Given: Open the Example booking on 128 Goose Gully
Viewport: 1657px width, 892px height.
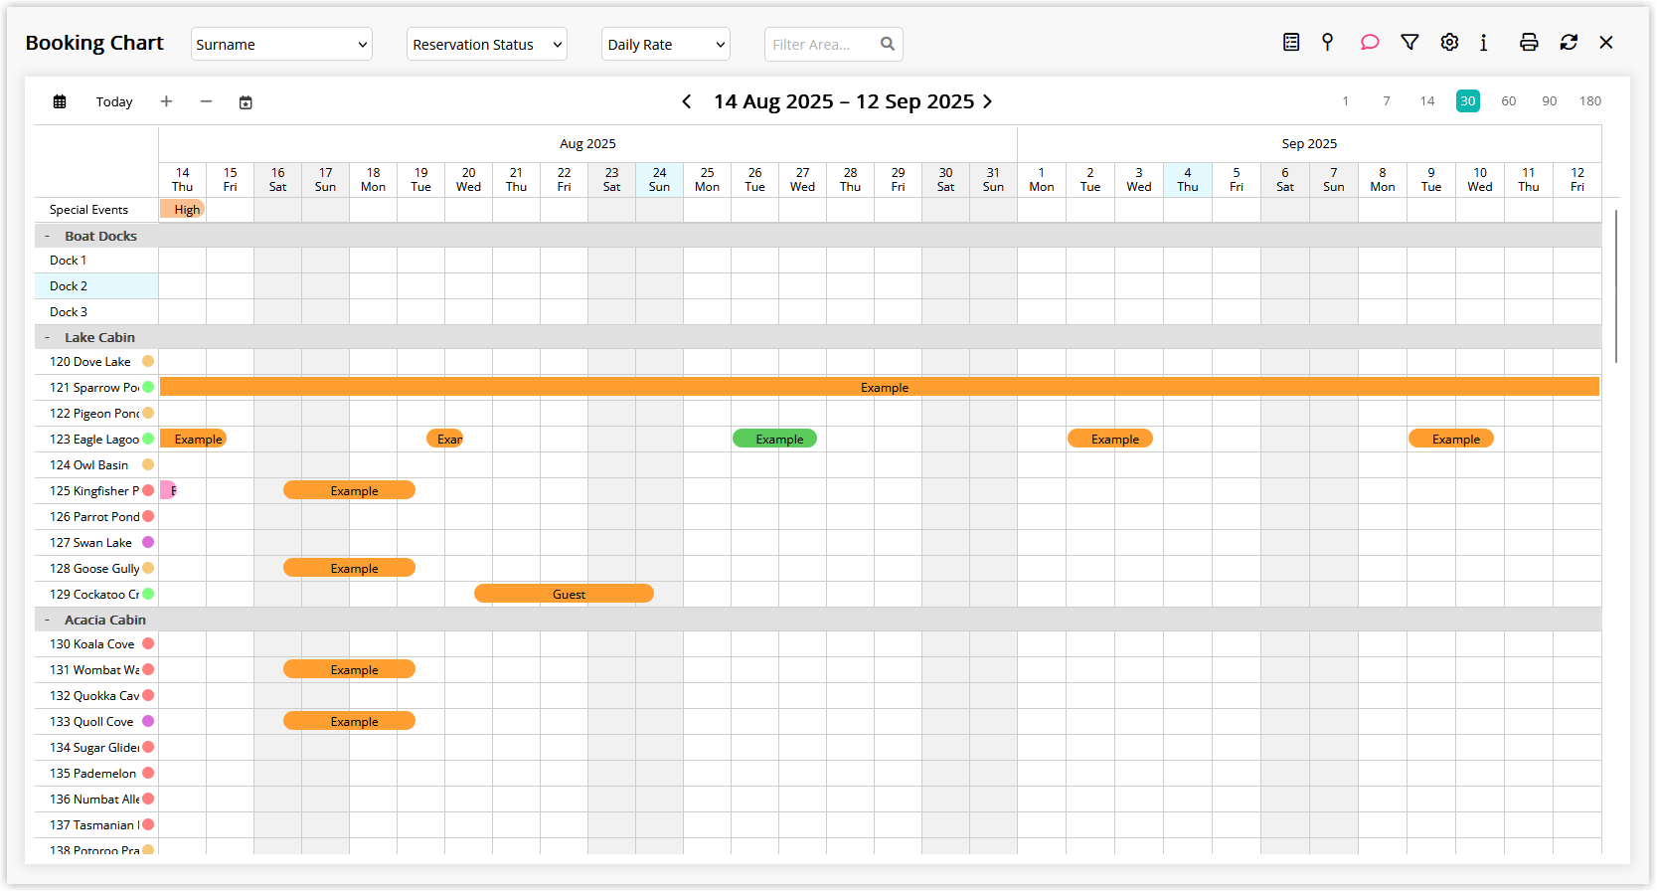Looking at the screenshot, I should (350, 568).
